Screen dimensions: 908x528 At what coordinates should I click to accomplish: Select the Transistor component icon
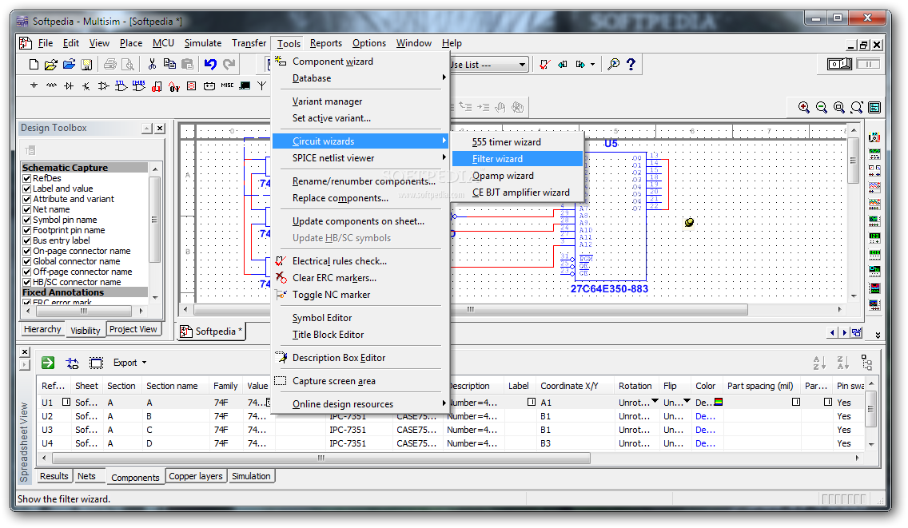(x=86, y=85)
